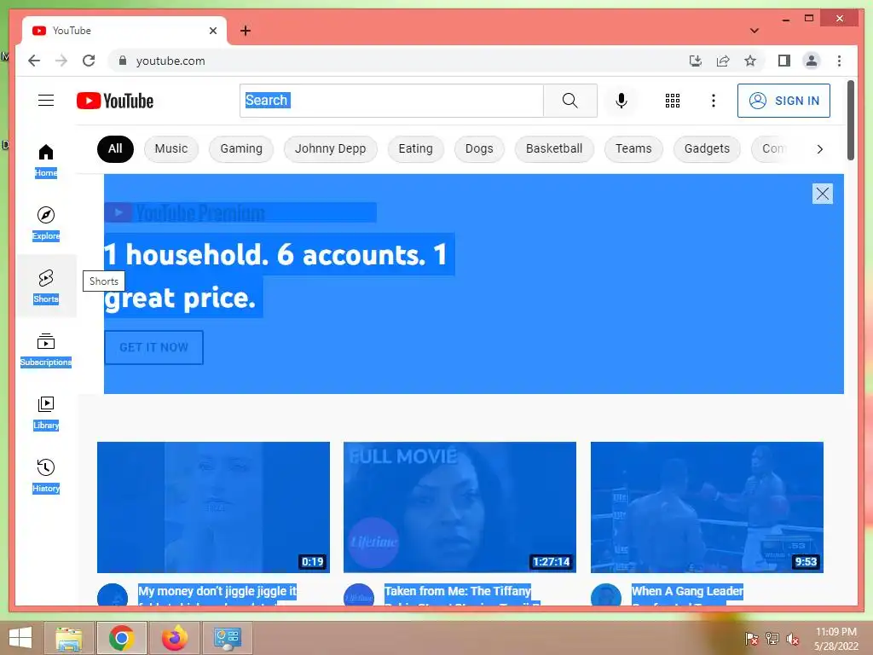Toggle the browser side panel
The height and width of the screenshot is (655, 873).
[784, 61]
